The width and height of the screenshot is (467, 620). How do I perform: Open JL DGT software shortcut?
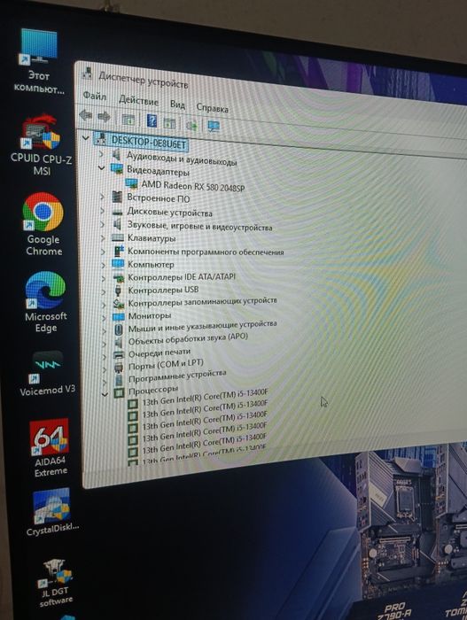pos(56,583)
